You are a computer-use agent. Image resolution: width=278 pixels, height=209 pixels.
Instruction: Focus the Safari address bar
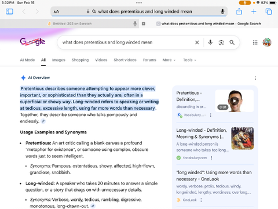tap(139, 12)
